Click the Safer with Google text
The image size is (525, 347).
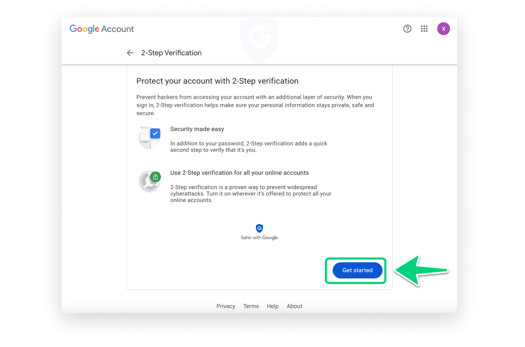(259, 238)
